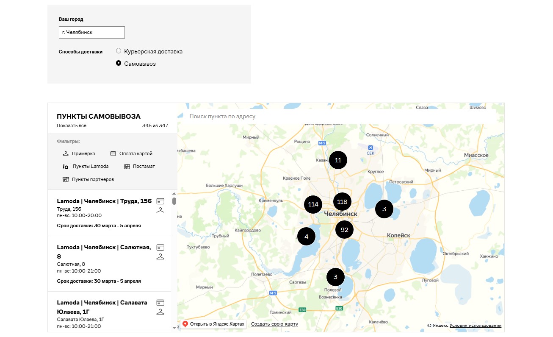Click card payment icon on Труда, 156 row
This screenshot has width=553, height=337.
click(x=160, y=201)
